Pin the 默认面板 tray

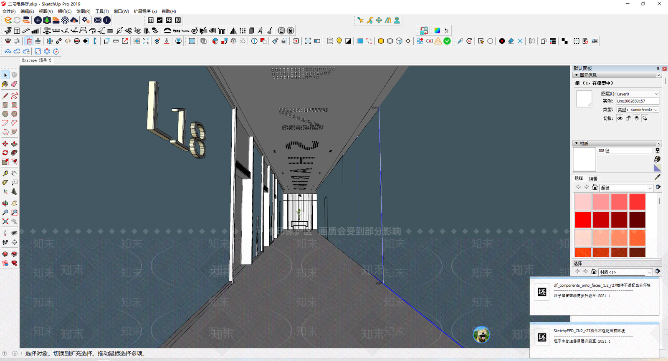pos(658,68)
